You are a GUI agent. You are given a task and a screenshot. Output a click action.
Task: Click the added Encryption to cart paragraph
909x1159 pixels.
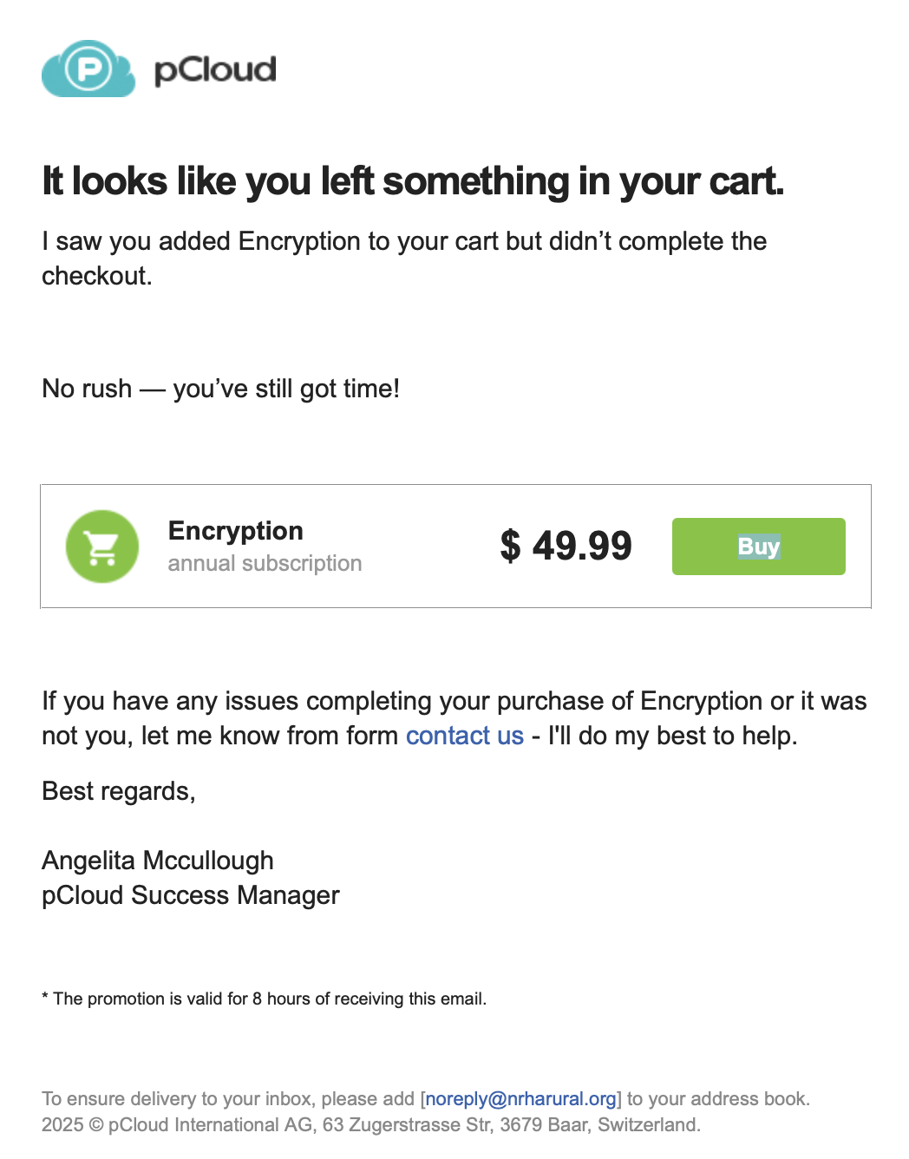(x=404, y=259)
